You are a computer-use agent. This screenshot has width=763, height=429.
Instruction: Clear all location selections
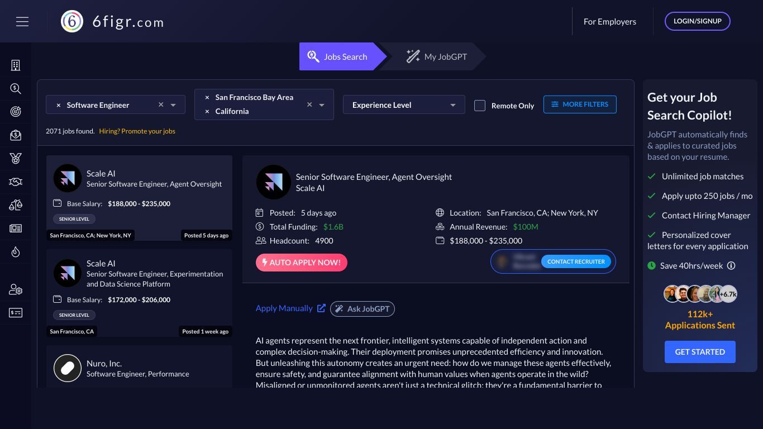click(309, 104)
